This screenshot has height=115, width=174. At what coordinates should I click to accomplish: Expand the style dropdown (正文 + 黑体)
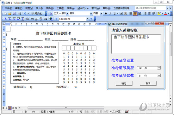67,14
